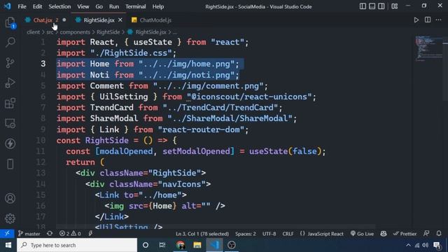Open the Extensions view
The image size is (448, 252).
(10, 103)
